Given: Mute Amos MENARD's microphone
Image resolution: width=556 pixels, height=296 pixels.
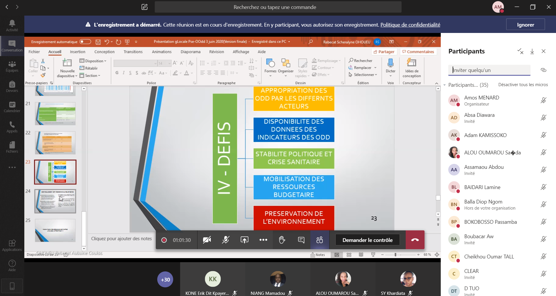Looking at the screenshot, I should tap(544, 100).
